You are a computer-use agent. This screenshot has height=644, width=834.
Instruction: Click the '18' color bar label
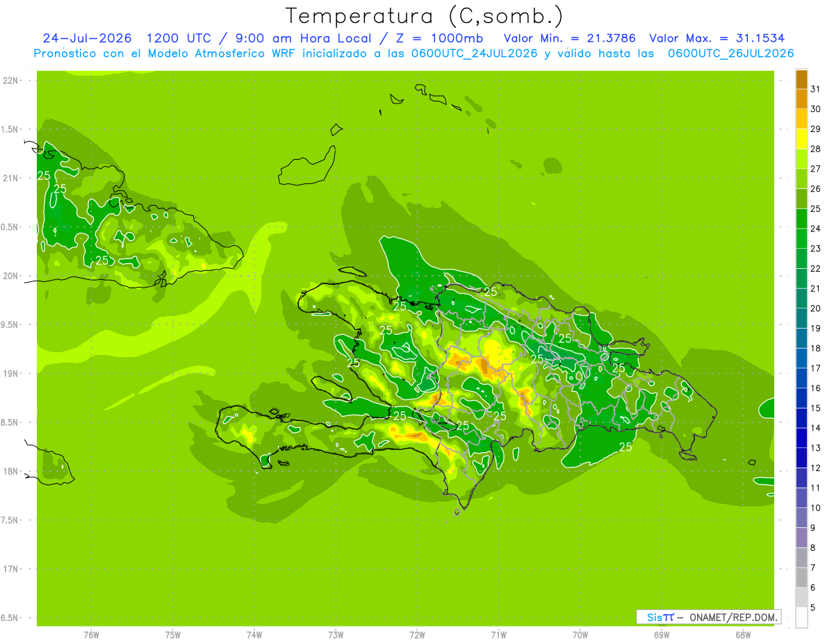click(x=815, y=348)
